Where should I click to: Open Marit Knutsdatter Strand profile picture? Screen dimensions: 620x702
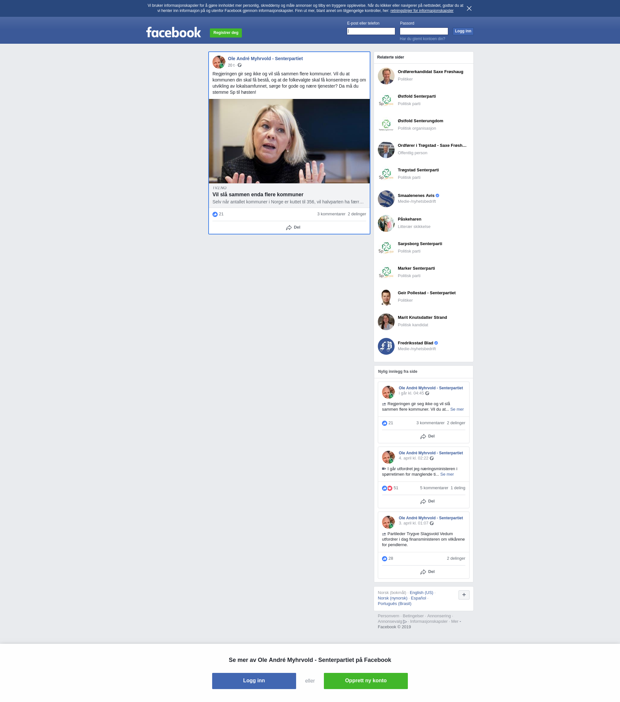point(386,322)
